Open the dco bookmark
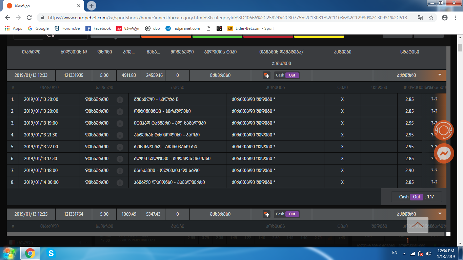463x260 pixels. tap(153, 28)
